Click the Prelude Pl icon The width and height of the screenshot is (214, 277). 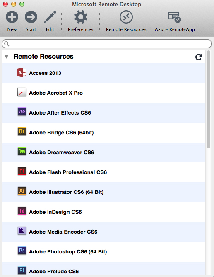pos(22,270)
